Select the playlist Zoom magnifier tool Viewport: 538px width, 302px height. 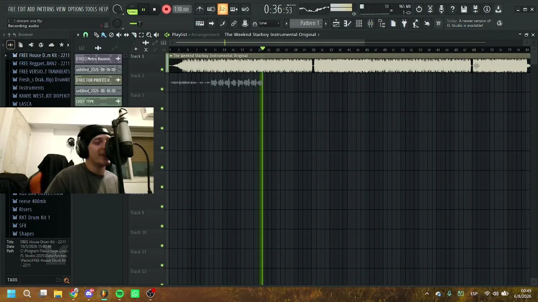[x=149, y=35]
